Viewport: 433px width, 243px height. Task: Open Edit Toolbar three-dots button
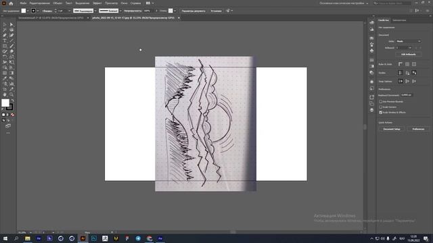click(8, 133)
